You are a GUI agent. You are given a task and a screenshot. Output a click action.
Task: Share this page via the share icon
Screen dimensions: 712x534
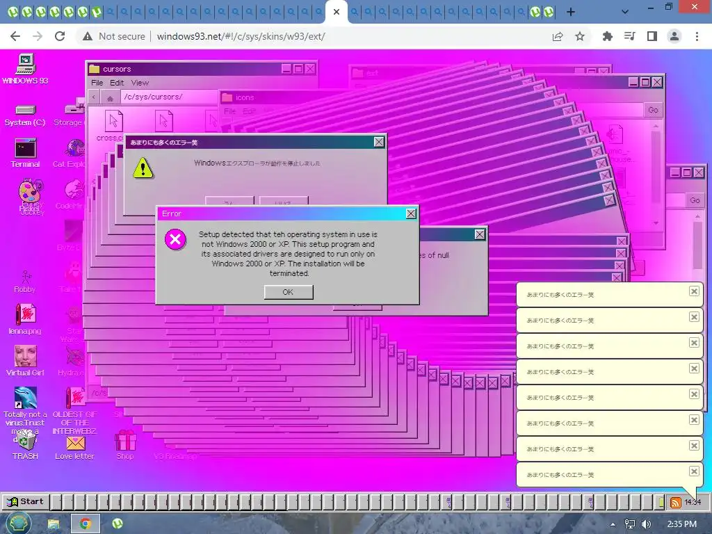click(x=558, y=36)
